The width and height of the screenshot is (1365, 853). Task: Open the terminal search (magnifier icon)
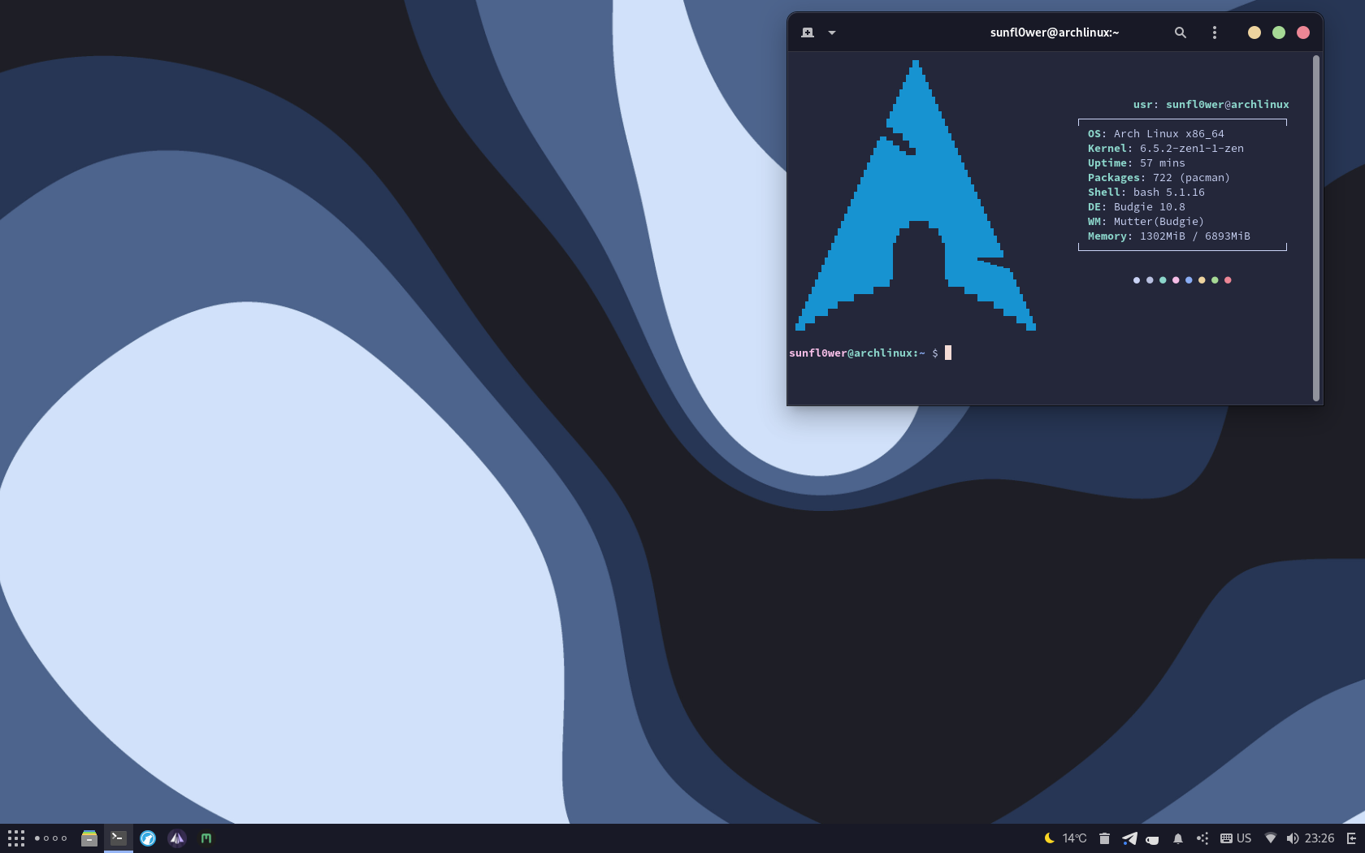1181,32
